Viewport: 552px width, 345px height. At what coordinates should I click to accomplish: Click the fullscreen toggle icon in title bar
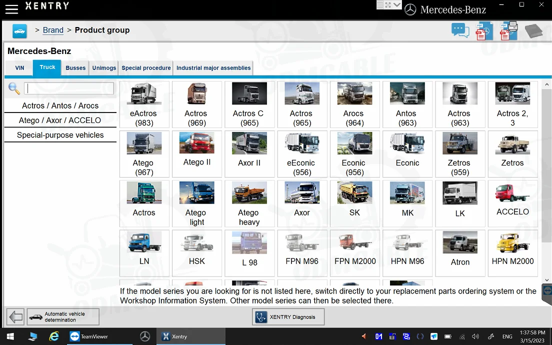pyautogui.click(x=387, y=5)
